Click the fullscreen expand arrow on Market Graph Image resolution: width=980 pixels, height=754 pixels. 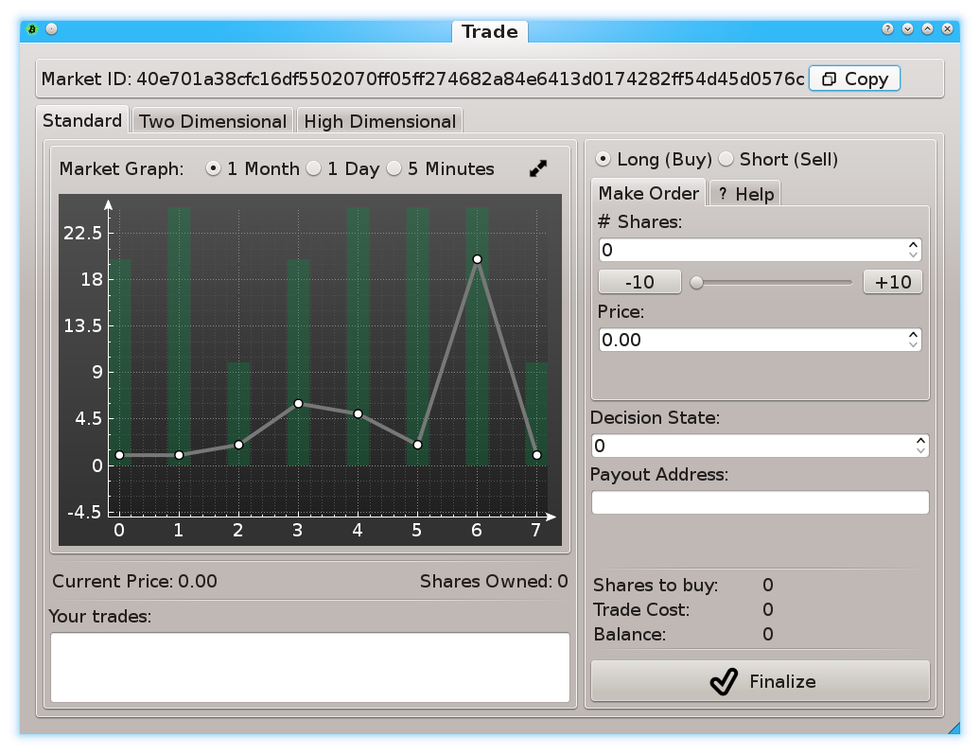tap(537, 168)
